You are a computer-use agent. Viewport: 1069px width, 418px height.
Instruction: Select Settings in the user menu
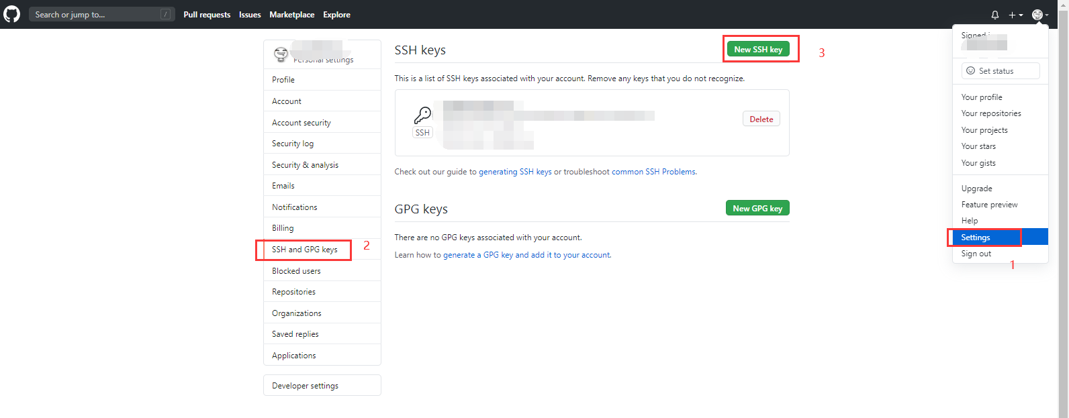click(x=976, y=238)
